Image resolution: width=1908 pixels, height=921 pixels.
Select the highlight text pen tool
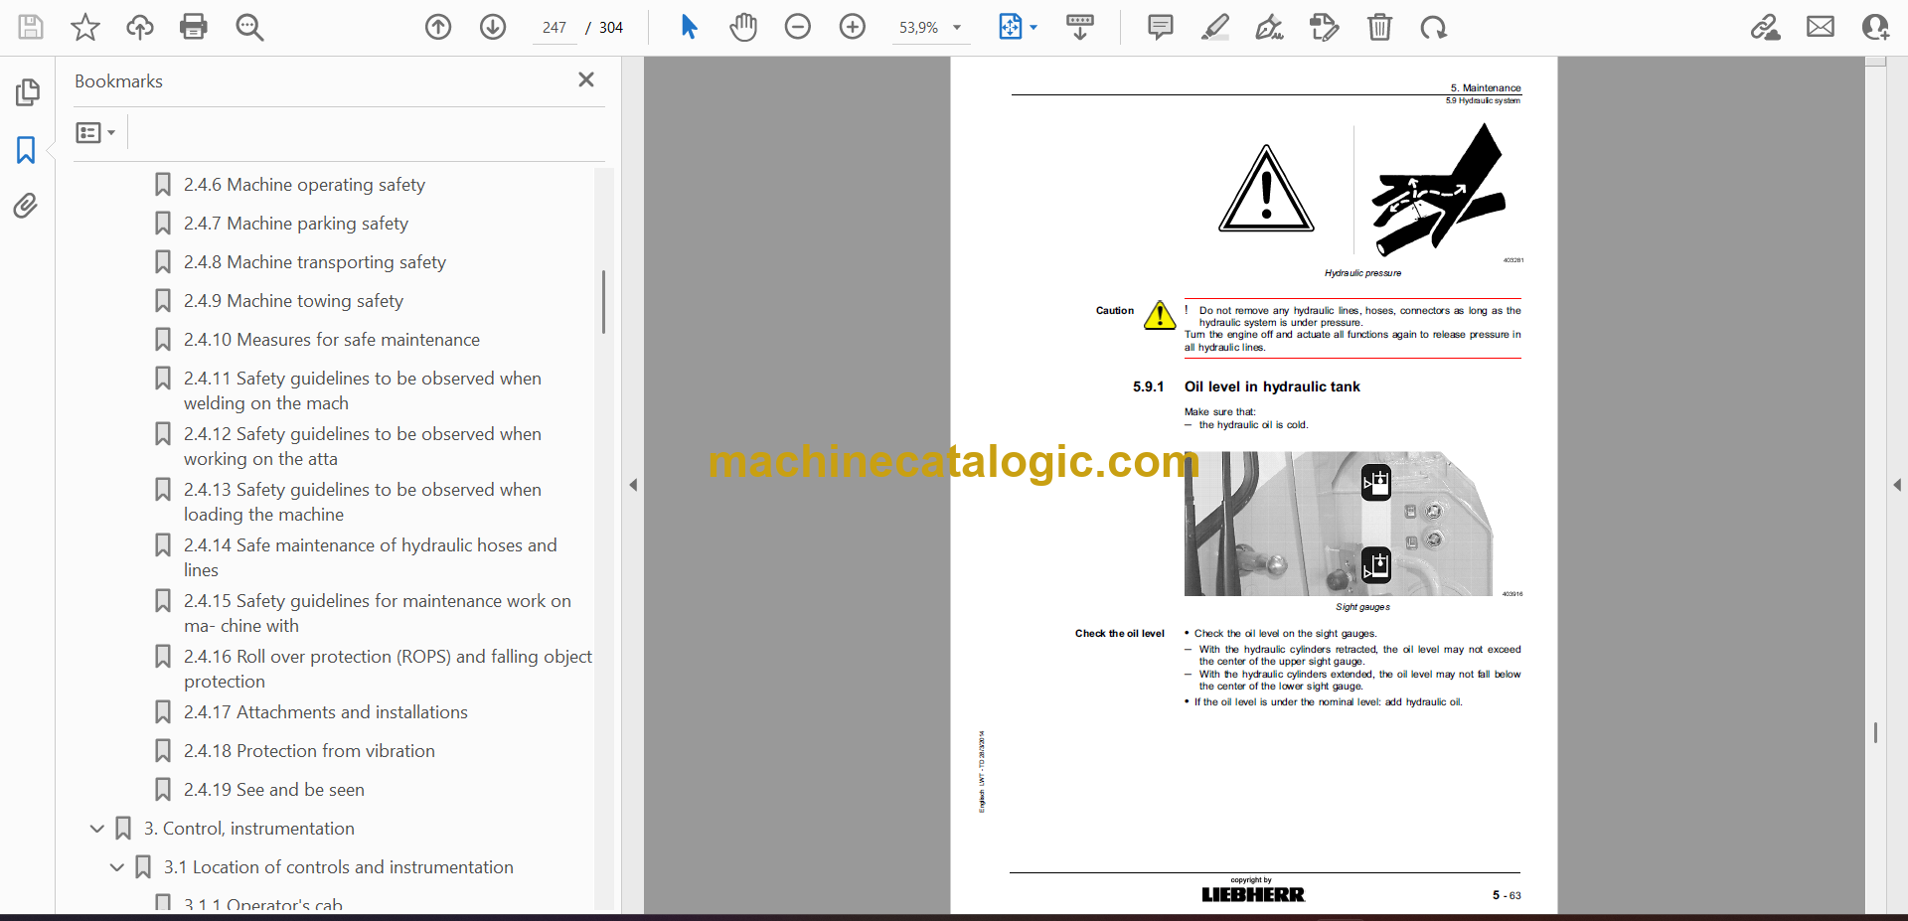[1214, 27]
